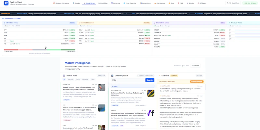The width and height of the screenshot is (260, 130).
Task: Select the VIX row
Action: [x=39, y=41]
